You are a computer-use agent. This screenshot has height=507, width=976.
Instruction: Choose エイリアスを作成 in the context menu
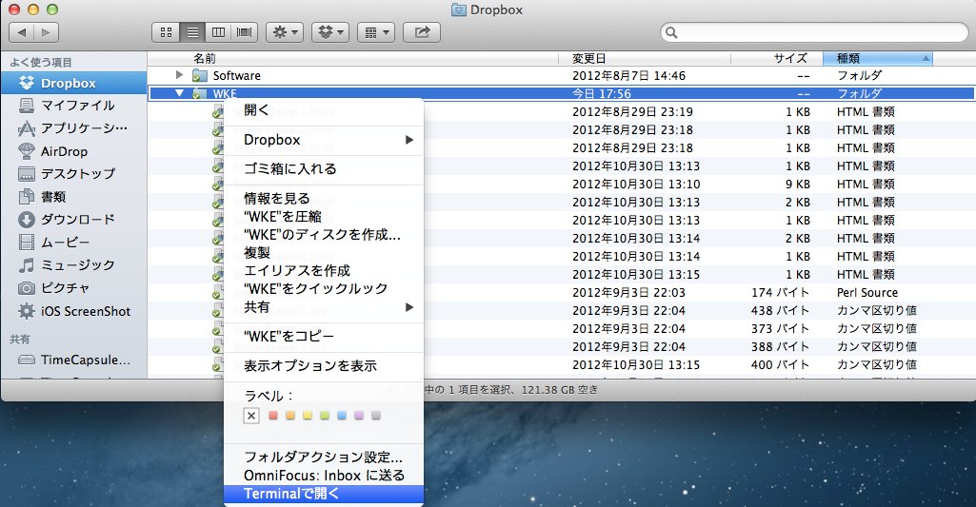[x=324, y=270]
